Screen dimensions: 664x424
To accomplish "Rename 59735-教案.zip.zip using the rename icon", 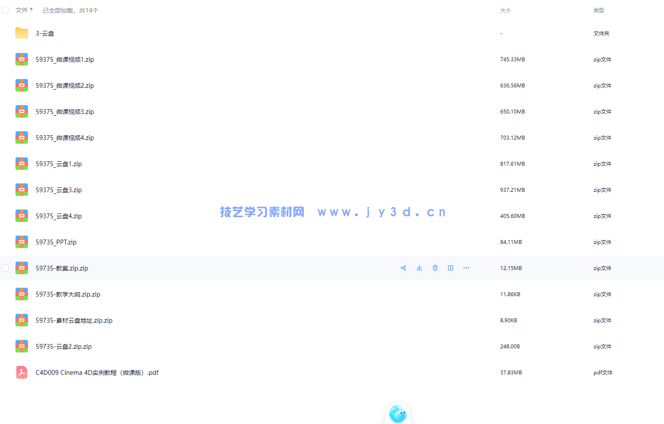I will tap(451, 268).
